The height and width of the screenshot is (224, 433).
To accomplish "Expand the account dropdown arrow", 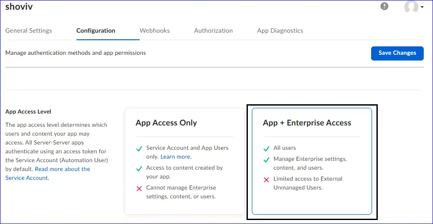I will (422, 7).
